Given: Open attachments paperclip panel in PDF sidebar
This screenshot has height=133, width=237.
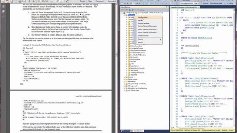Looking at the screenshot, I should pyautogui.click(x=3, y=16).
